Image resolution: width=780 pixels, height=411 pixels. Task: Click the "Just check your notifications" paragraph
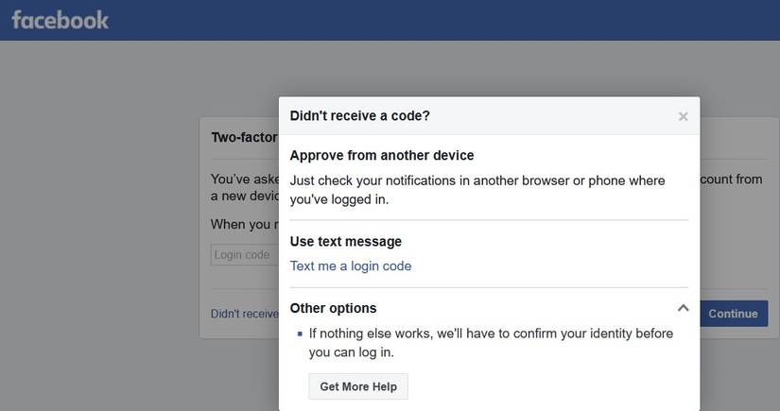coord(477,189)
